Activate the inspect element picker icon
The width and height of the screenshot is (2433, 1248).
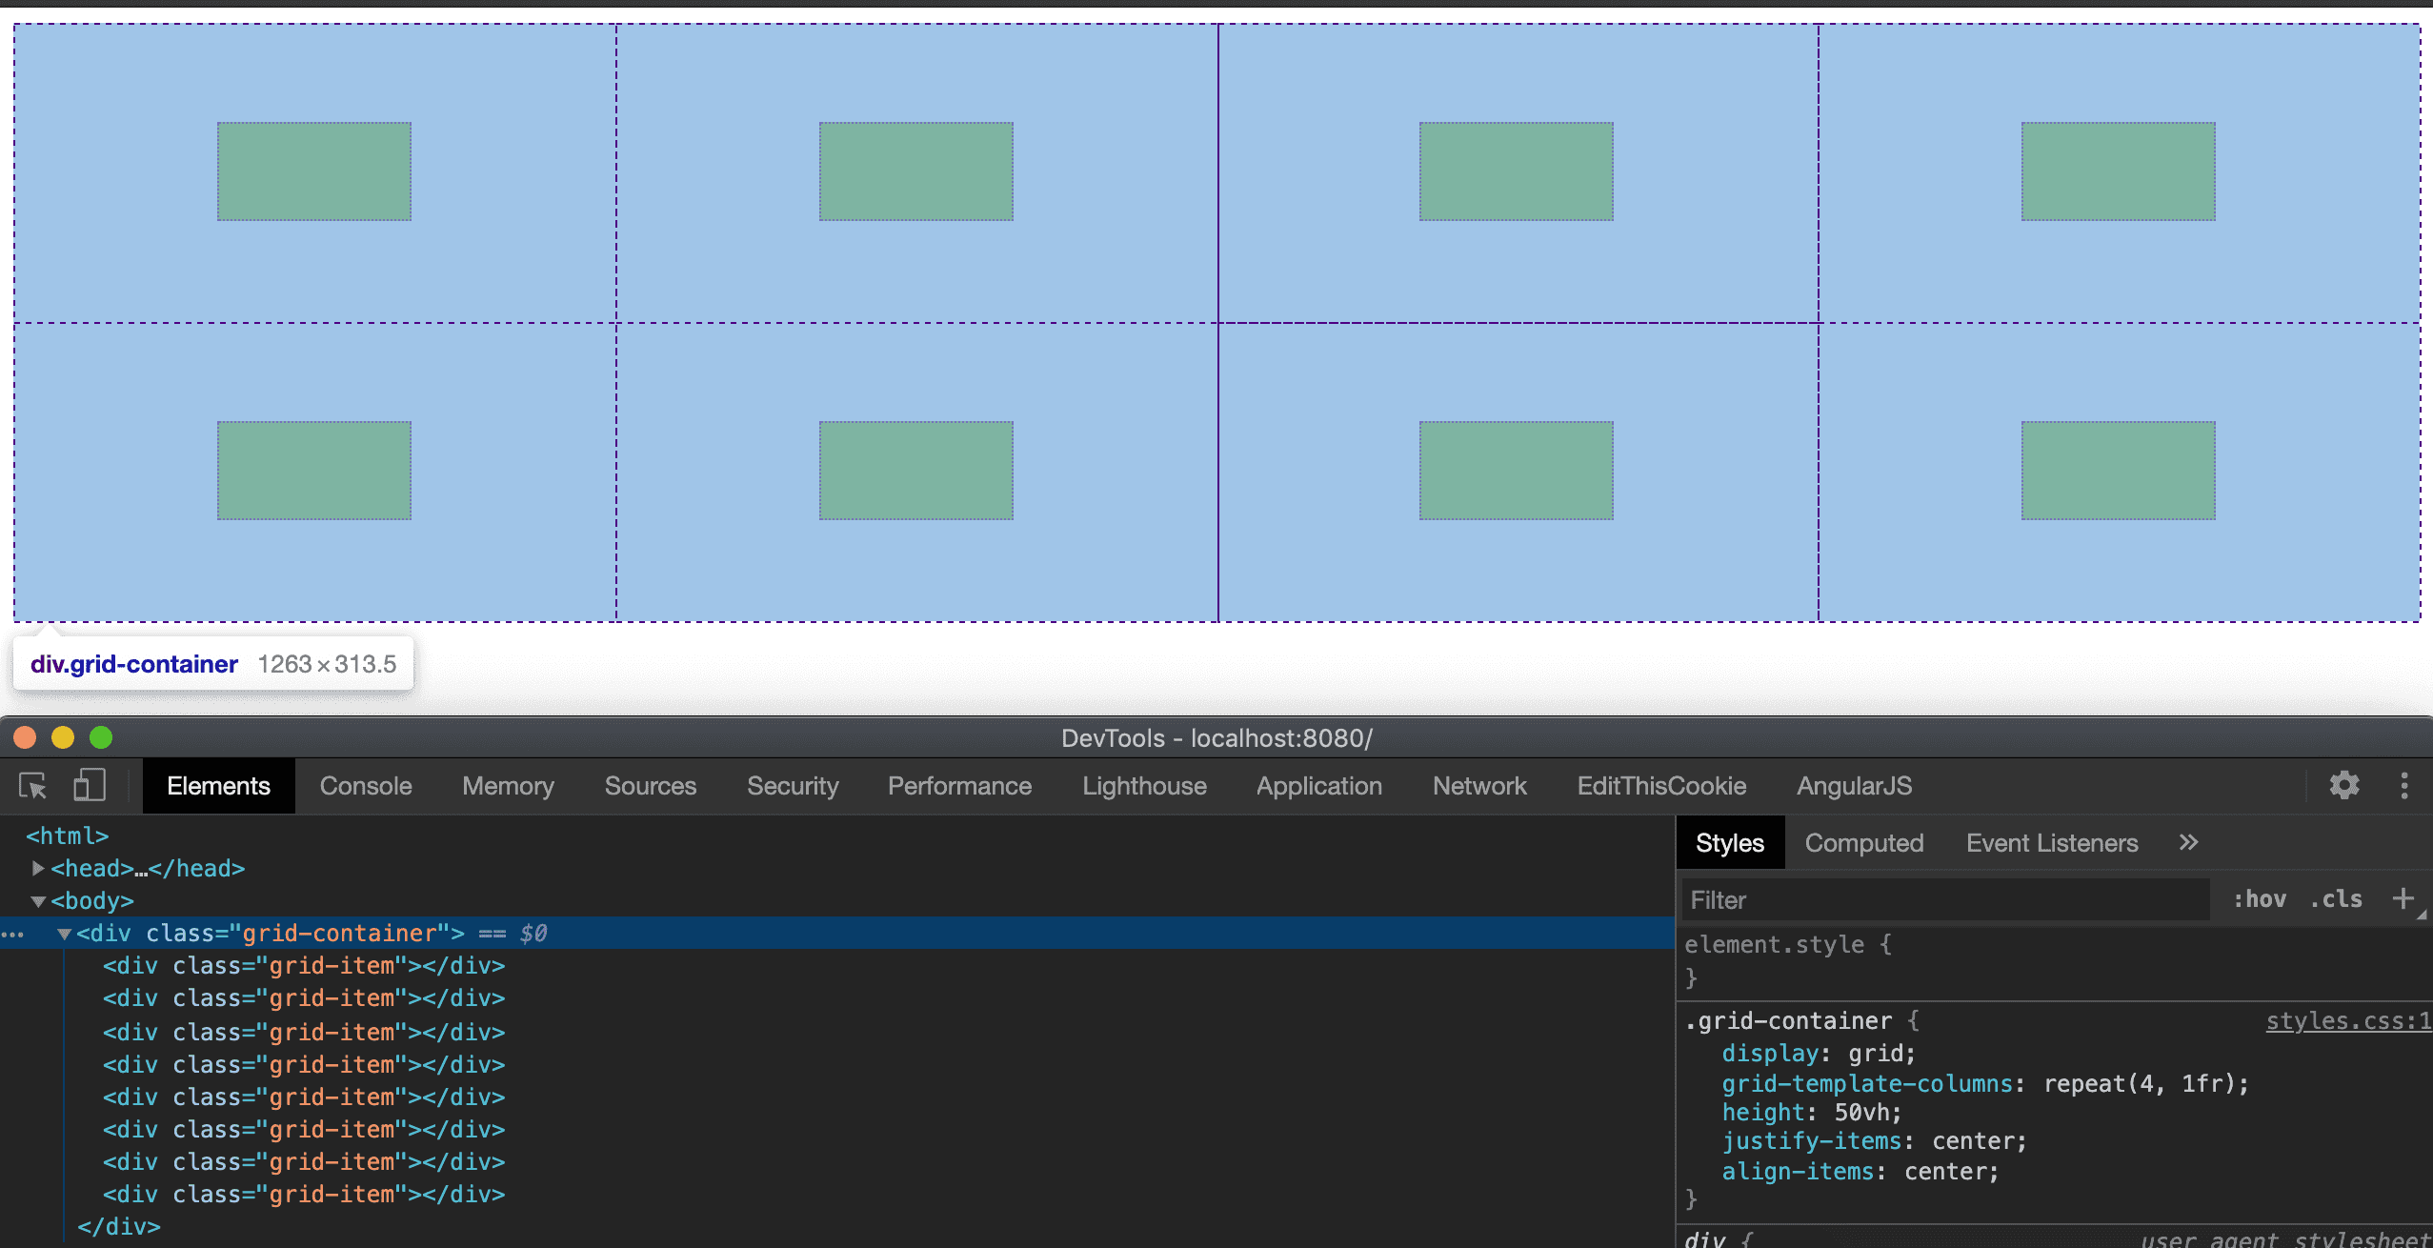tap(32, 786)
